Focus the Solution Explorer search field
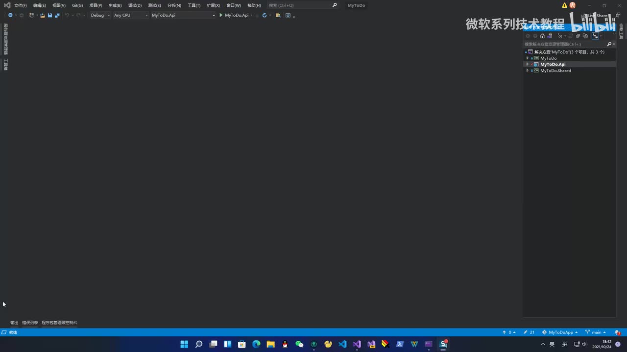Viewport: 627px width, 352px height. pyautogui.click(x=565, y=44)
